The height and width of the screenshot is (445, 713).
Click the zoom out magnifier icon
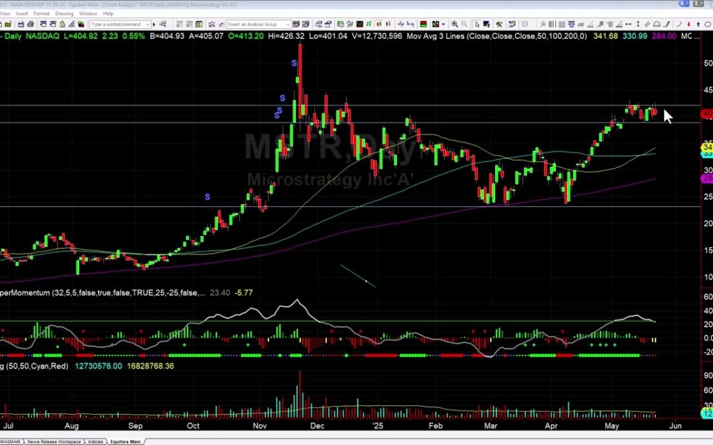464,24
